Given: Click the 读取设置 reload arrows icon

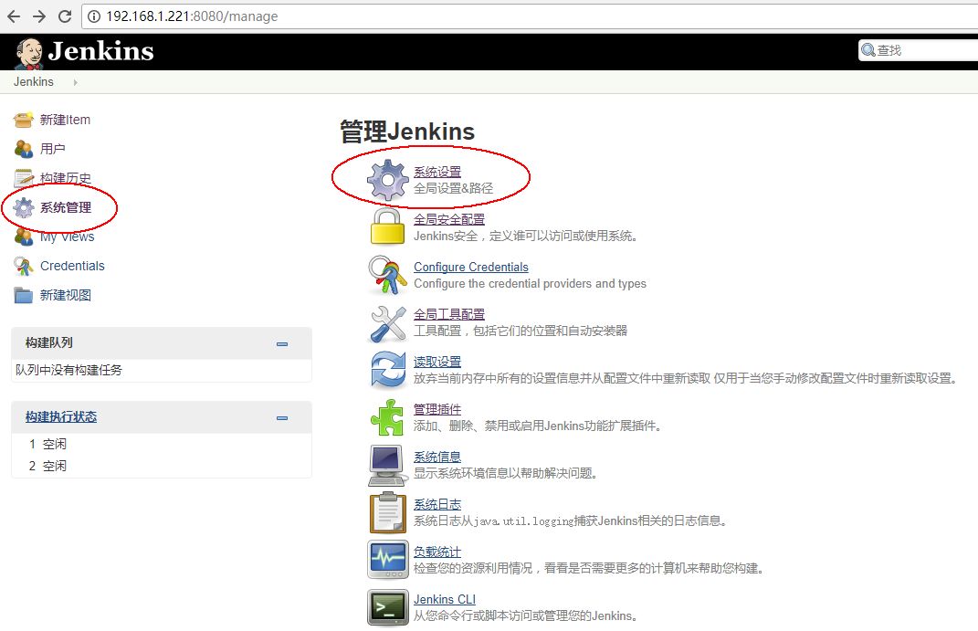Looking at the screenshot, I should (x=387, y=370).
